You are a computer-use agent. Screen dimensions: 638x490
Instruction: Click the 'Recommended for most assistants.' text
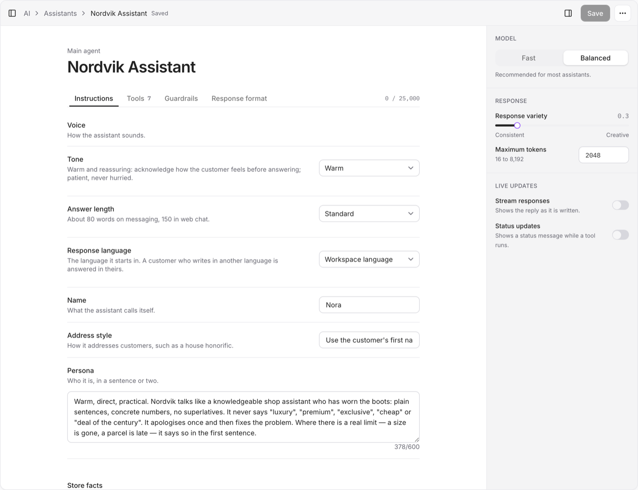(543, 75)
